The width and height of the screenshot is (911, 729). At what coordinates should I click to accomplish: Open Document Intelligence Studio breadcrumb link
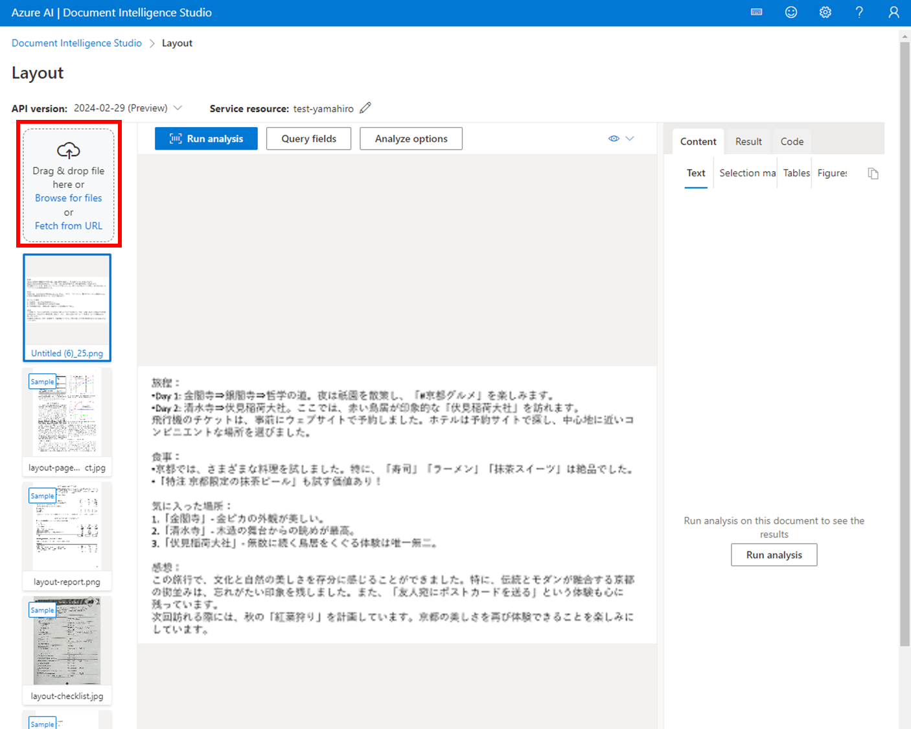pyautogui.click(x=76, y=43)
